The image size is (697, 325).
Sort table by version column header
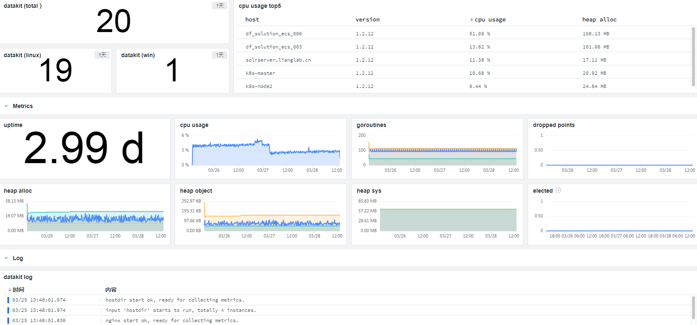pos(367,20)
